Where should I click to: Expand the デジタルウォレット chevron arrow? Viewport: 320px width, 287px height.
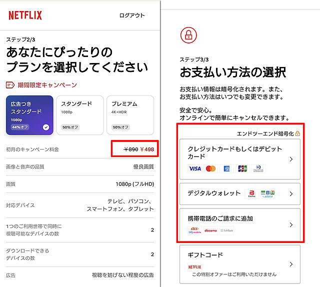pos(291,193)
